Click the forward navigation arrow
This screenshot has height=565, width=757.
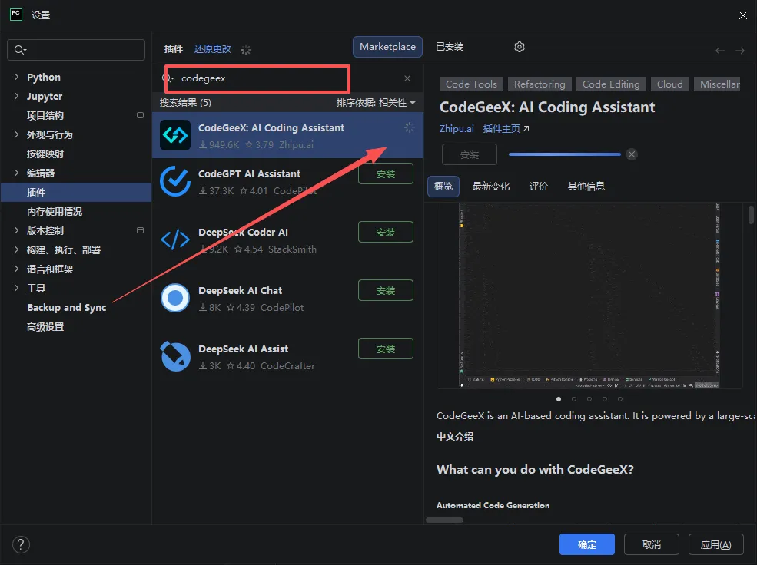(739, 51)
